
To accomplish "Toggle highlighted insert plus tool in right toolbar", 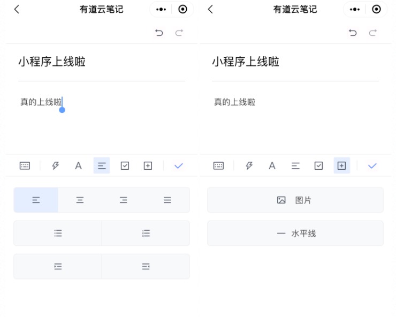I will pyautogui.click(x=342, y=165).
